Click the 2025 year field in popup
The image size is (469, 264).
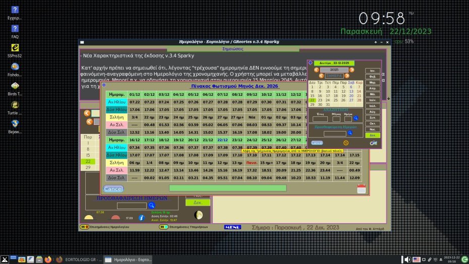click(x=334, y=70)
